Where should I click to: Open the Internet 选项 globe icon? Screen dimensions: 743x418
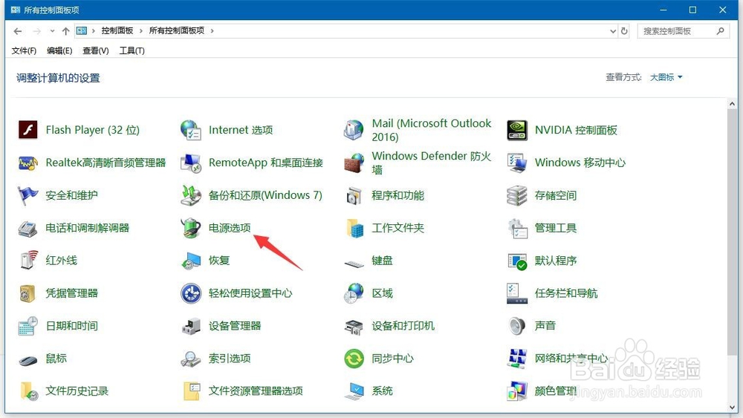(x=191, y=130)
